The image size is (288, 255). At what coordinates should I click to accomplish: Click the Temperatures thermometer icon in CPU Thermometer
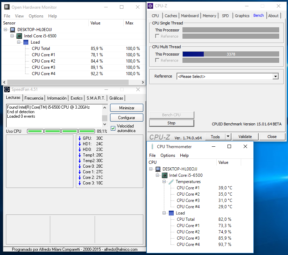coord(171,182)
